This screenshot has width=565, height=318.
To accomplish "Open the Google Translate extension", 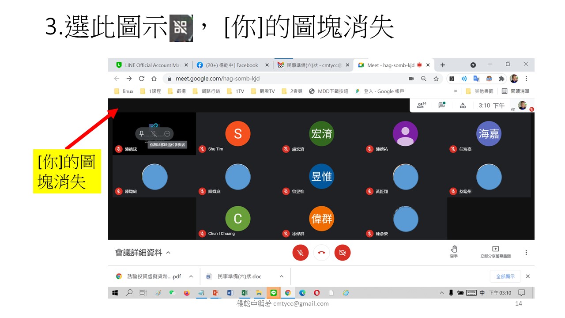I will tap(476, 79).
